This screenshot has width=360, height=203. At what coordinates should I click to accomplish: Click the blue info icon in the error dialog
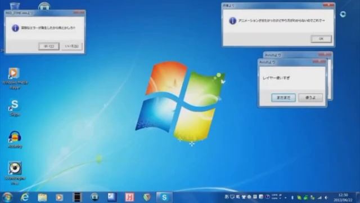15,28
